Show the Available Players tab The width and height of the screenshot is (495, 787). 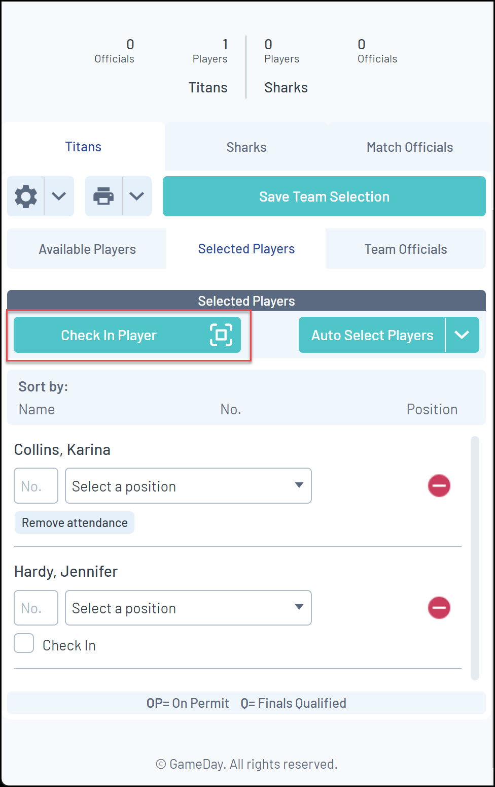(x=87, y=249)
